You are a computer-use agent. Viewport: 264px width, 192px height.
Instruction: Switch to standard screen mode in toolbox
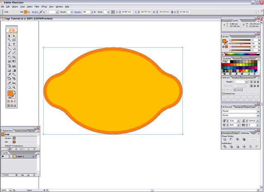coord(8,106)
